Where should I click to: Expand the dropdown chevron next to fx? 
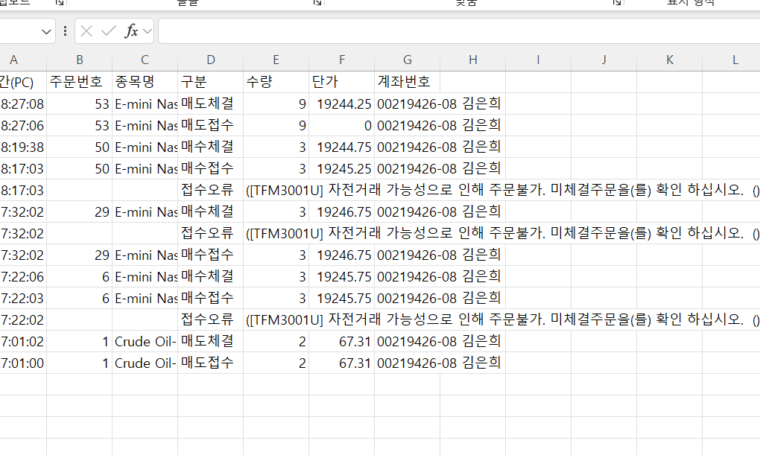point(147,31)
